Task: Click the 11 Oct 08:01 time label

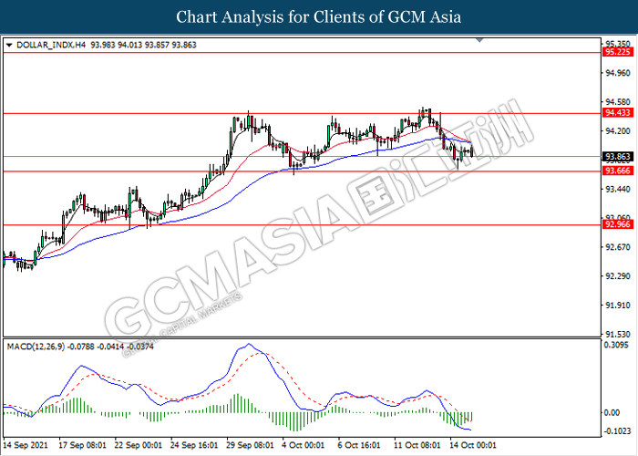Action: [417, 445]
